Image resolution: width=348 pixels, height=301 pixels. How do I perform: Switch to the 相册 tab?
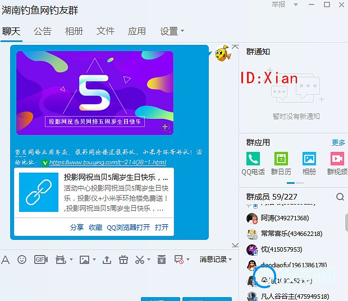[x=74, y=31]
